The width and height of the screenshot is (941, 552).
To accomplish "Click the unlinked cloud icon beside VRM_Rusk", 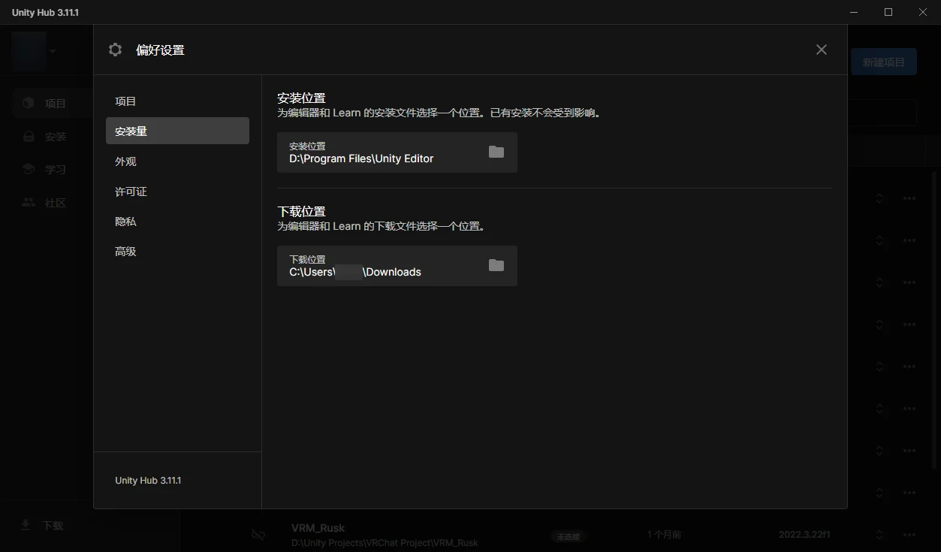I will (x=258, y=535).
